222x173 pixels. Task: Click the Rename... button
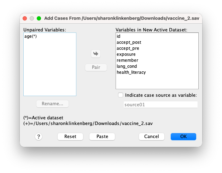[x=52, y=104]
